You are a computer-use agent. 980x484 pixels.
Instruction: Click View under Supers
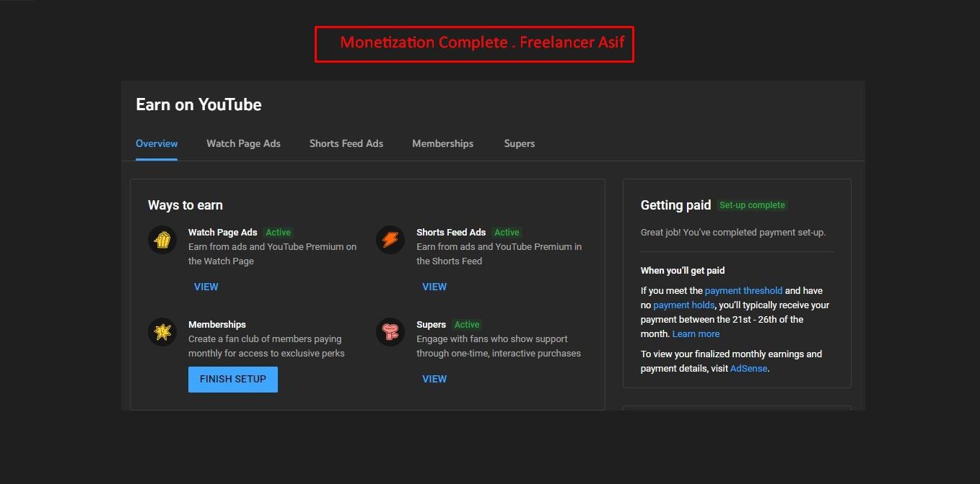434,379
